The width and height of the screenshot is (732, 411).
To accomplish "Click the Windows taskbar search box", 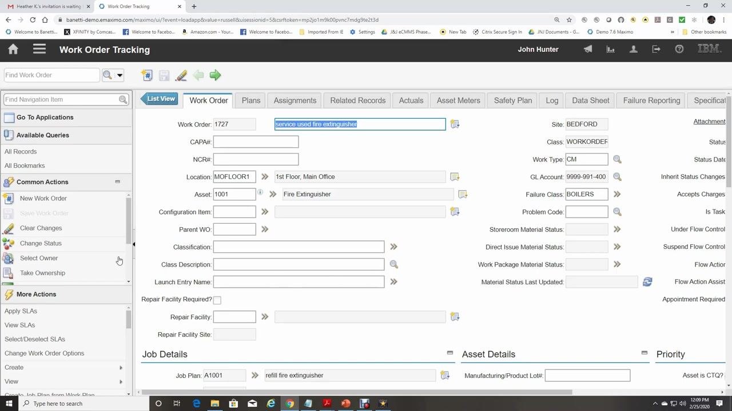I will point(83,404).
